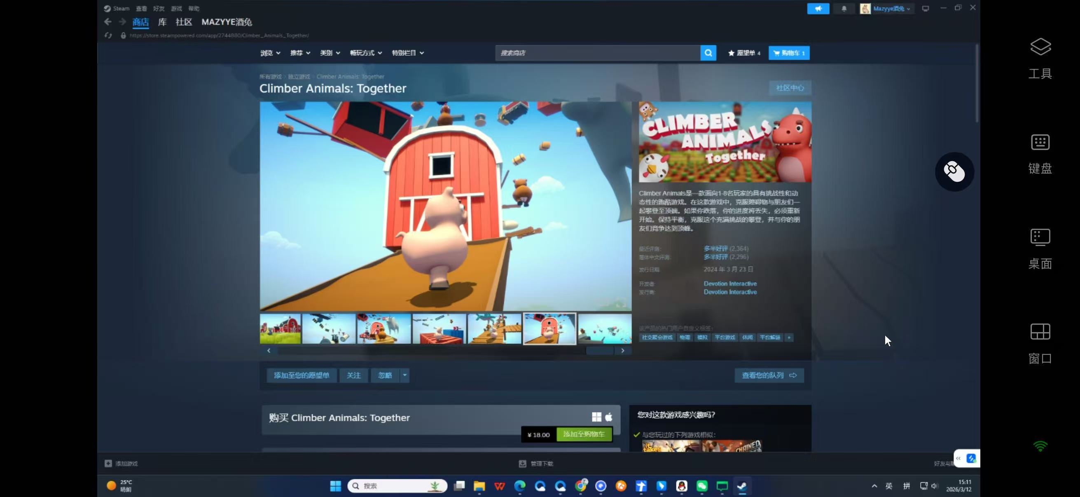
Task: Open the Steam icon in Windows taskbar
Action: 742,486
